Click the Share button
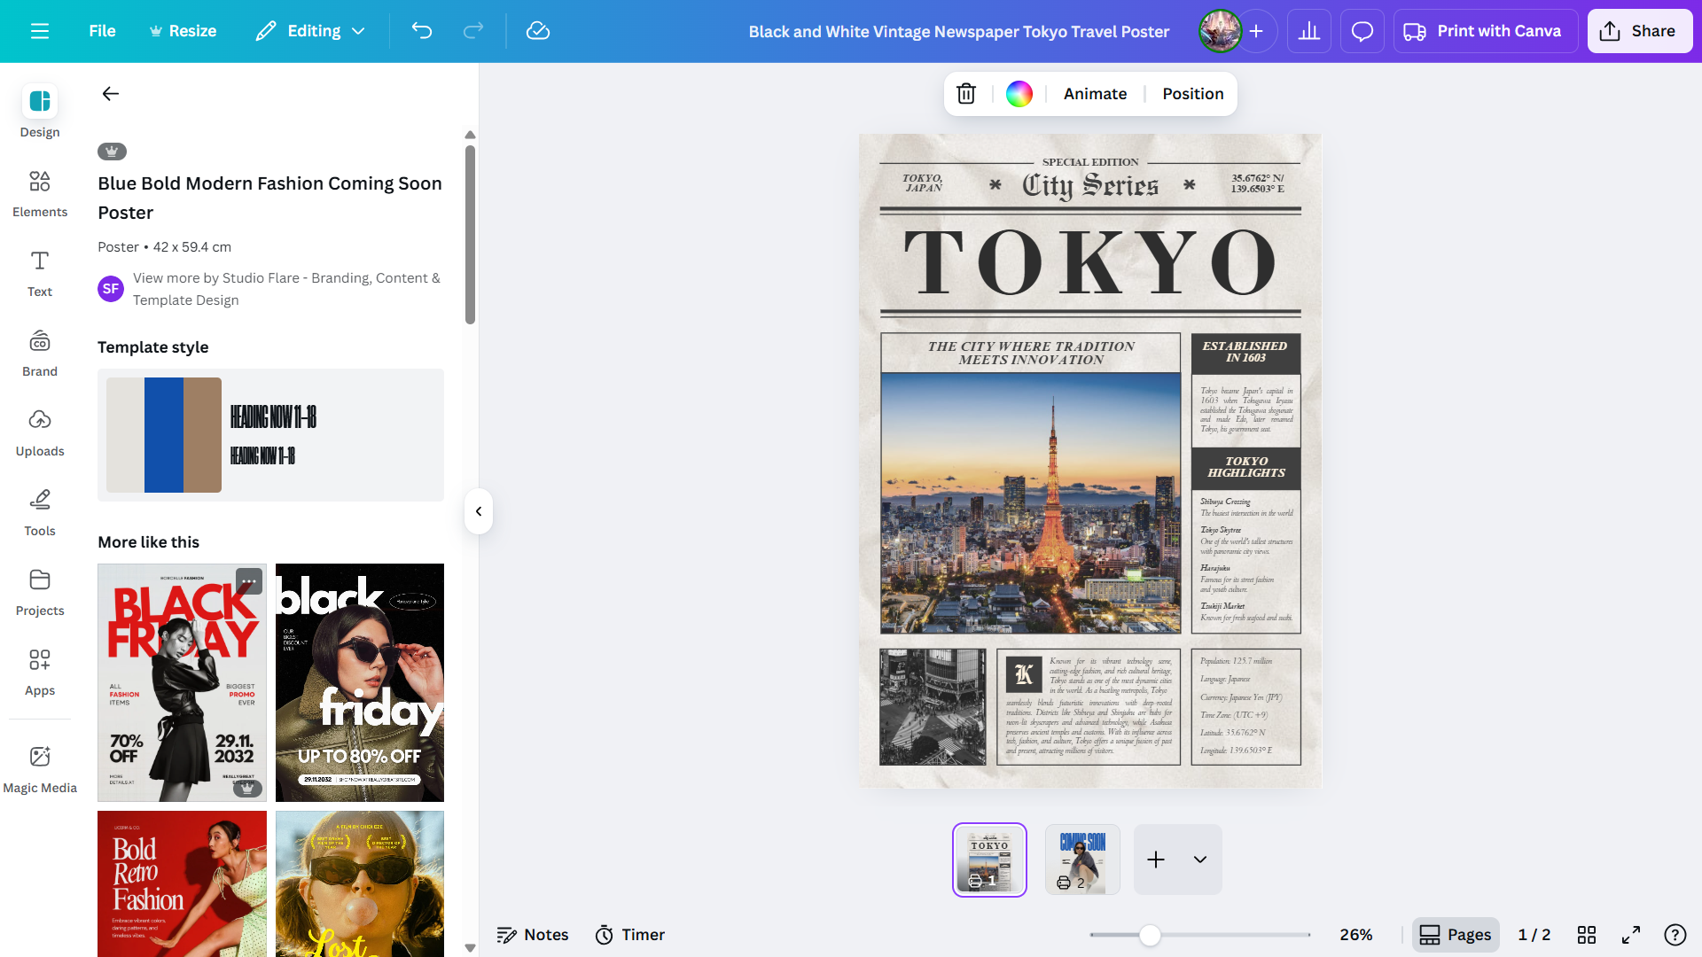Viewport: 1702px width, 957px height. click(1639, 31)
